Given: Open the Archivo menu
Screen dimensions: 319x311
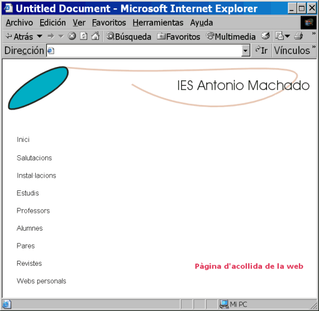Looking at the screenshot, I should tap(20, 22).
